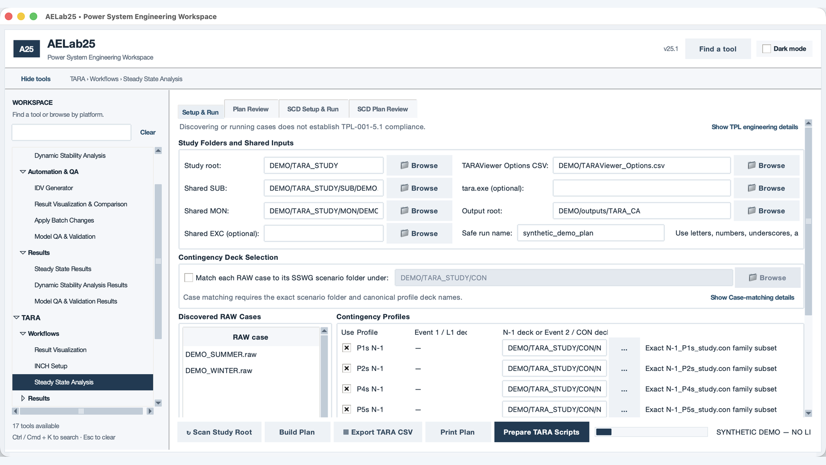Viewport: 826px width, 465px height.
Task: Uncheck Use Profile for P1s N-1
Action: 347,348
